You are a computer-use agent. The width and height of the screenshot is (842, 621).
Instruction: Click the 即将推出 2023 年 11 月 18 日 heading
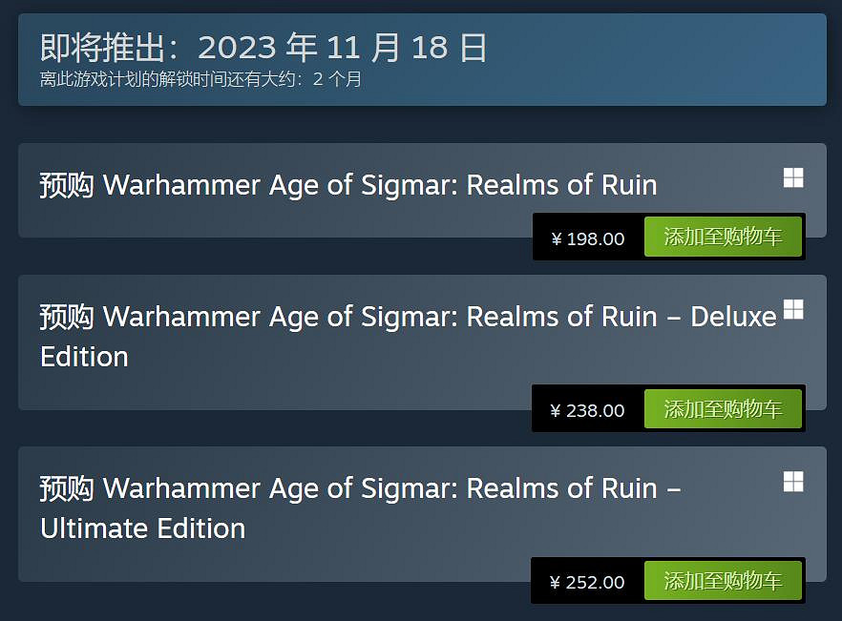pos(263,48)
